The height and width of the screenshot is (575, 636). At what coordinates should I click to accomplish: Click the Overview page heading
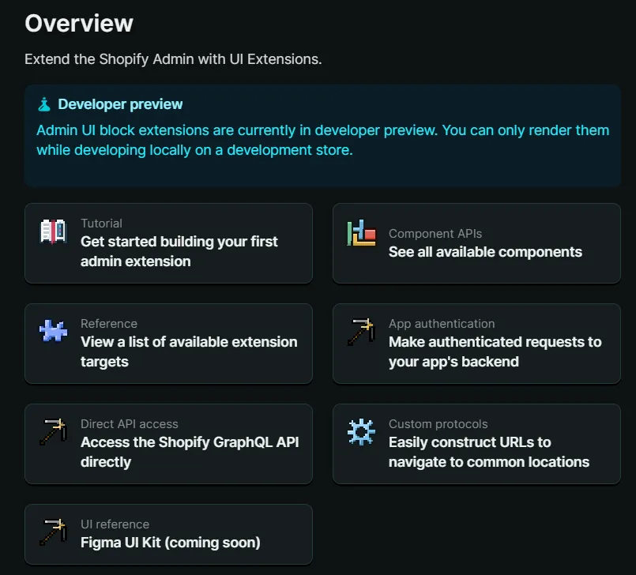(79, 23)
